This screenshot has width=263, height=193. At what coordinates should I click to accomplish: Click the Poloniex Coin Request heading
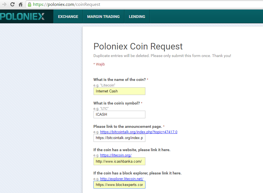coord(138,46)
